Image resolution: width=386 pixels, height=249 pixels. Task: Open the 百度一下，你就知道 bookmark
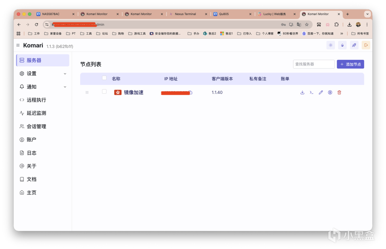(x=318, y=34)
